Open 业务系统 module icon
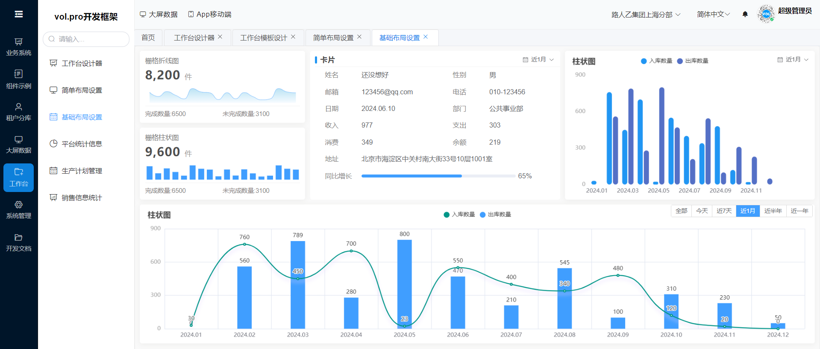The image size is (820, 349). tap(19, 41)
